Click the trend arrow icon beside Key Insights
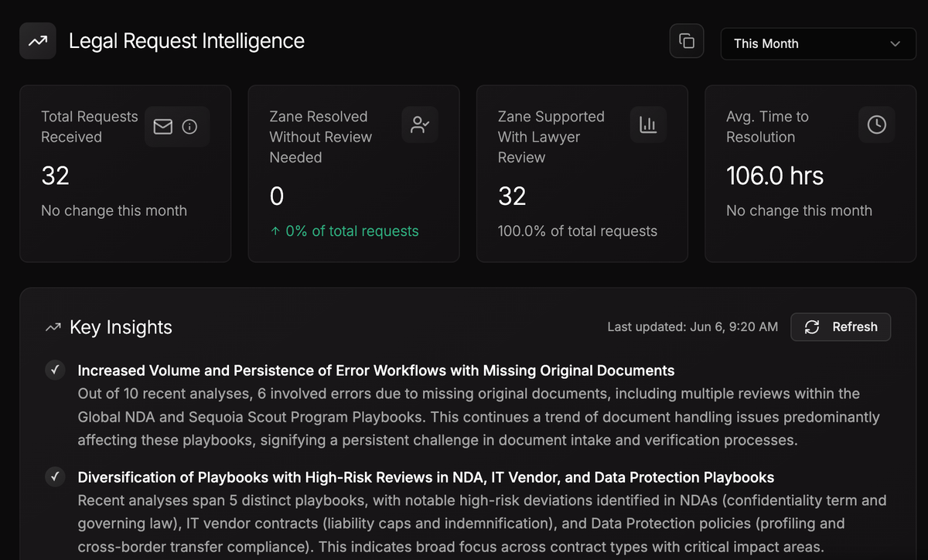 coord(53,328)
